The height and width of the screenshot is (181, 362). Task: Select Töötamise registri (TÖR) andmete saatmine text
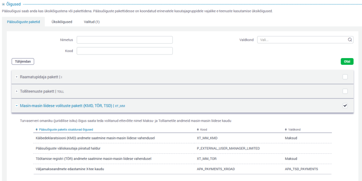click(x=94, y=159)
